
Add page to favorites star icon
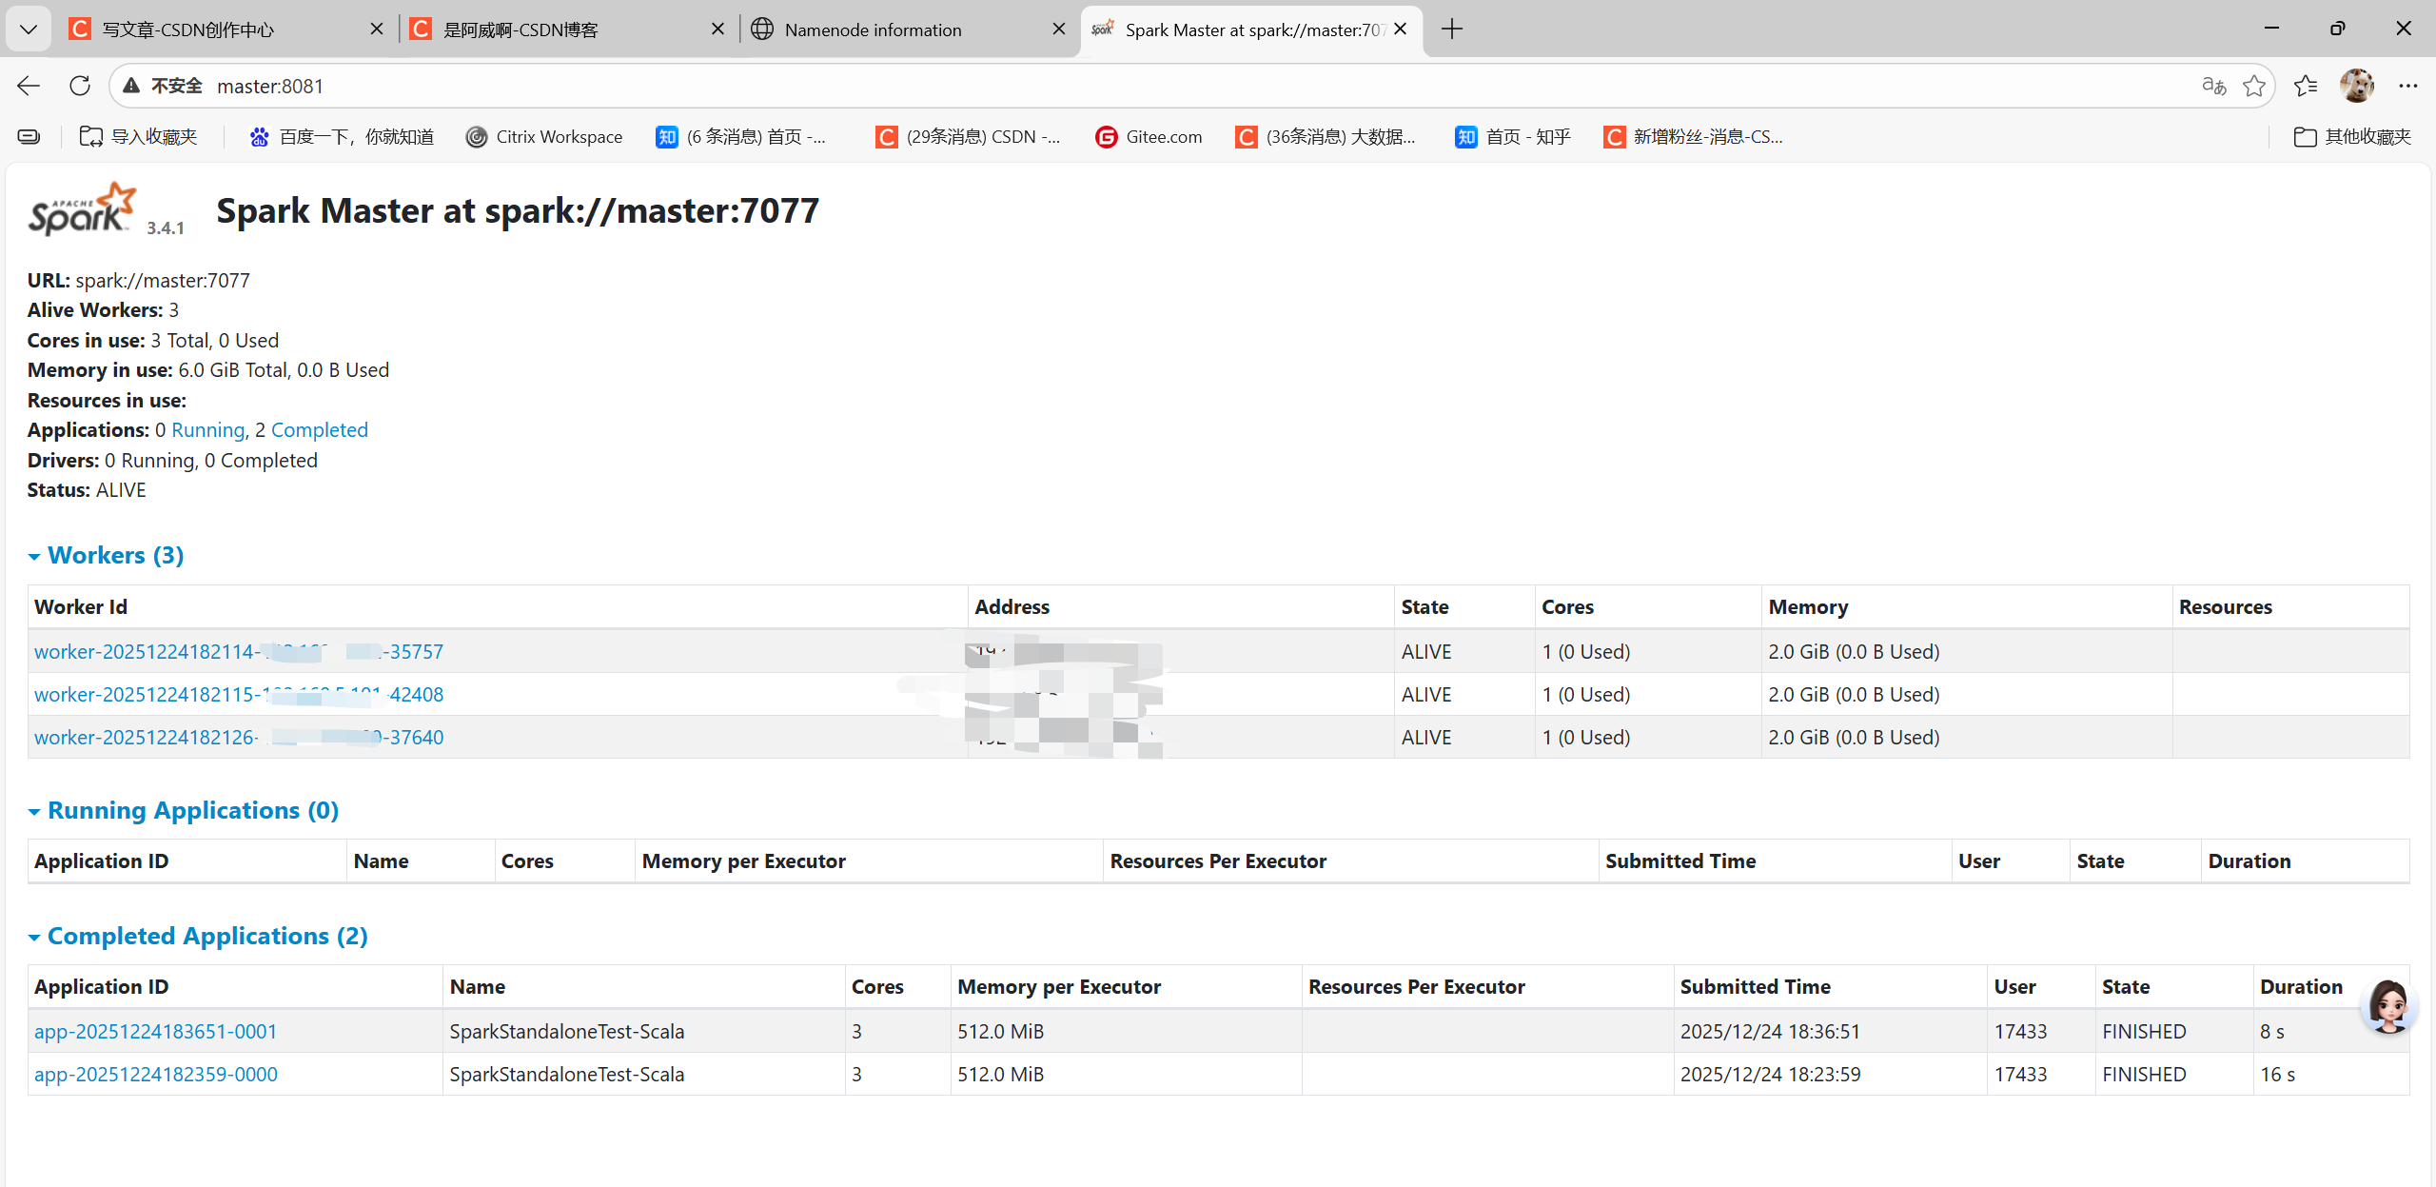[x=2253, y=86]
